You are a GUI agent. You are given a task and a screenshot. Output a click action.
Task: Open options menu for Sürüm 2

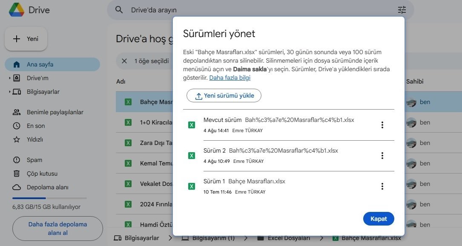382,156
